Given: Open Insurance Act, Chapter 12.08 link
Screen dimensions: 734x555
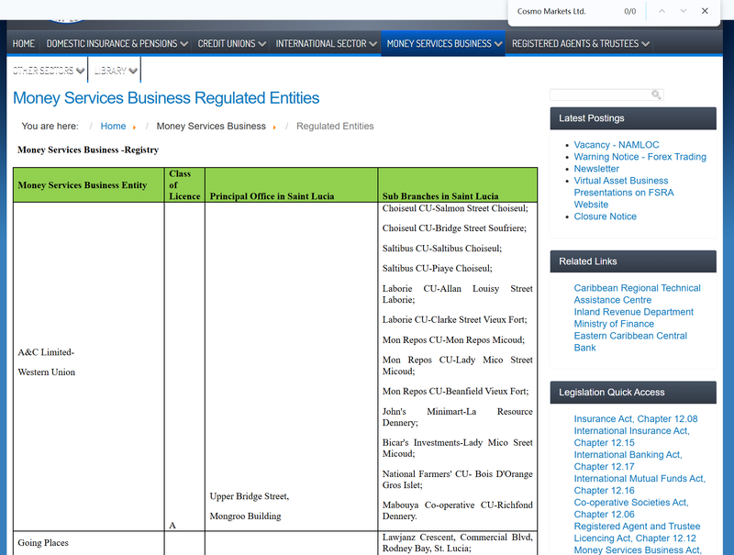Looking at the screenshot, I should pos(636,419).
